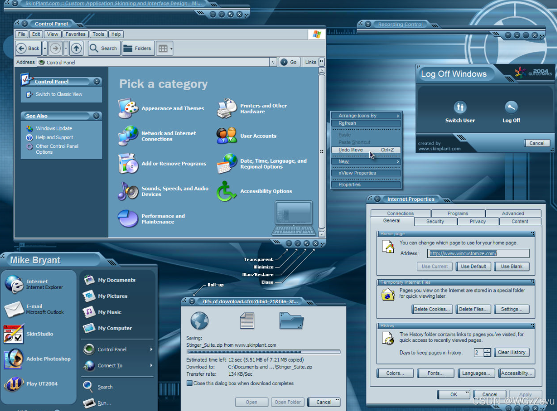Open Accessibility Options wheelchair icon

(227, 191)
